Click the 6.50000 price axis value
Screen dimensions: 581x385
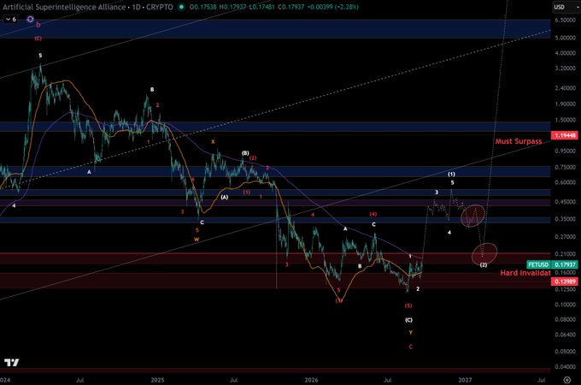[565, 20]
